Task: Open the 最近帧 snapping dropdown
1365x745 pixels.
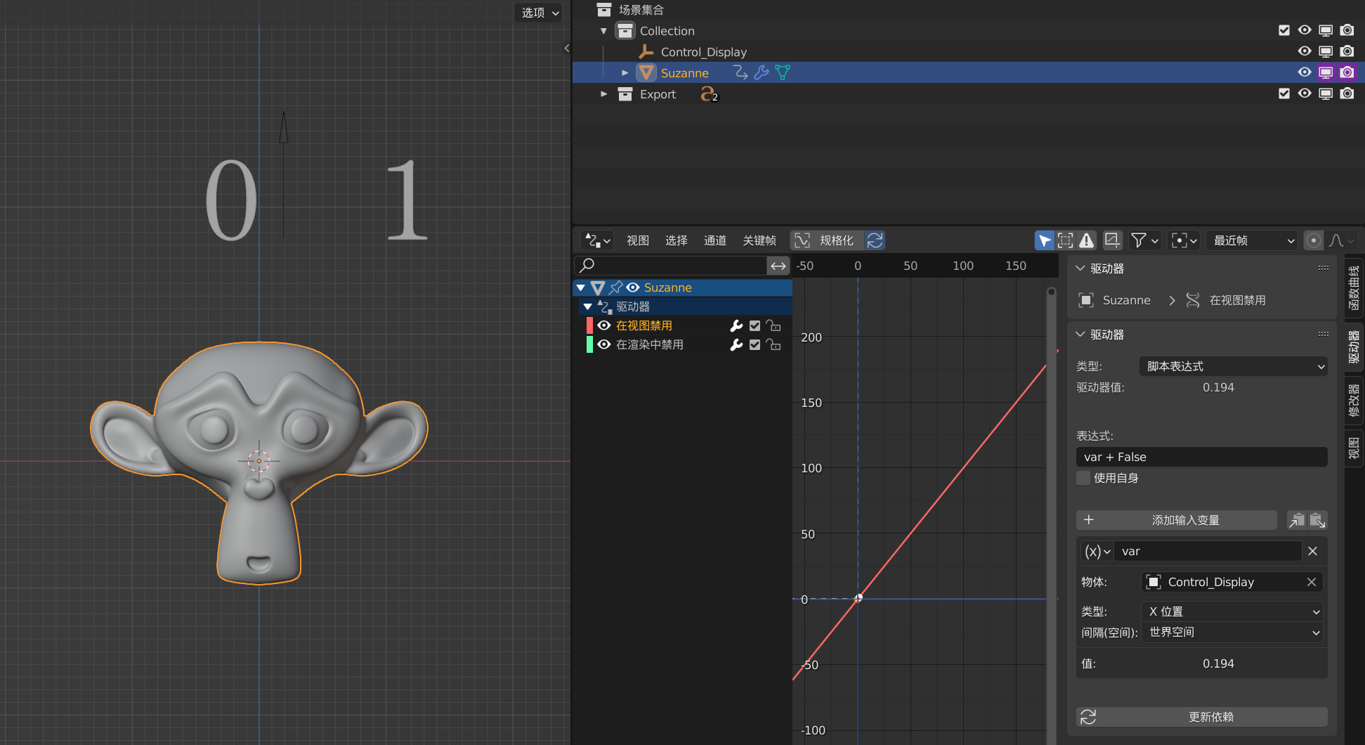Action: 1251,240
